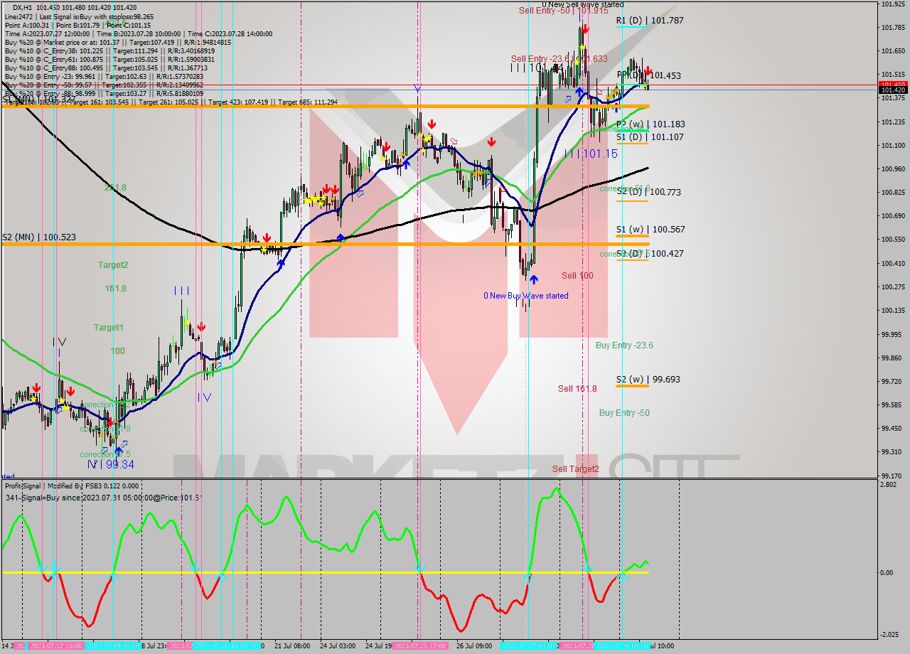Click the 21 Jul 08:00 time axis label
The width and height of the screenshot is (910, 654).
pos(291,646)
